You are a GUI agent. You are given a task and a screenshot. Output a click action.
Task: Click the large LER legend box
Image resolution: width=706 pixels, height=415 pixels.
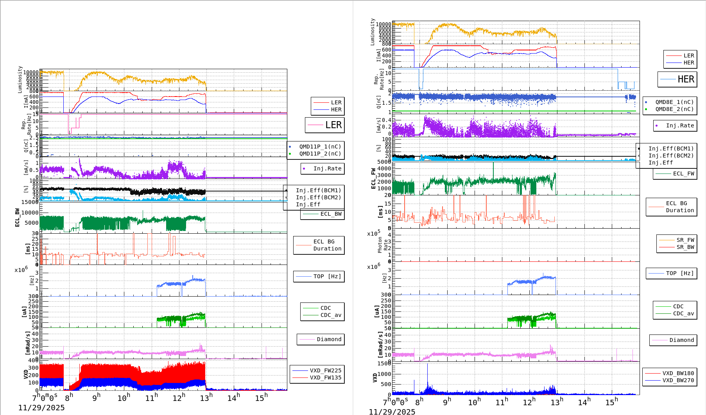[324, 125]
